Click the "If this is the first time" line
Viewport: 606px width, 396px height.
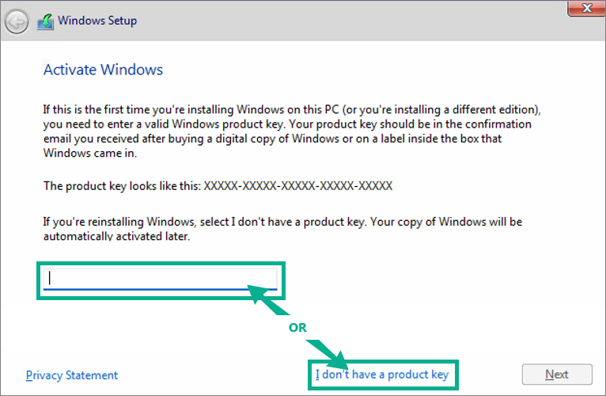(292, 109)
